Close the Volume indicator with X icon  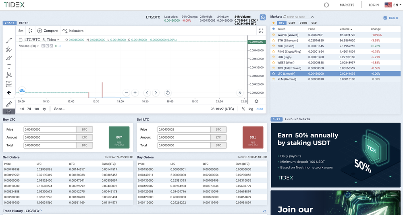(x=51, y=46)
